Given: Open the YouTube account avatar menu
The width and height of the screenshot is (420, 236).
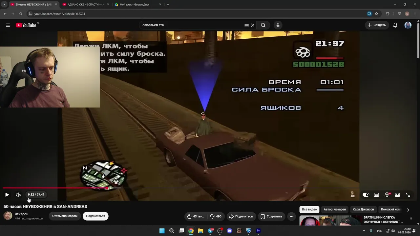Looking at the screenshot, I should 408,25.
